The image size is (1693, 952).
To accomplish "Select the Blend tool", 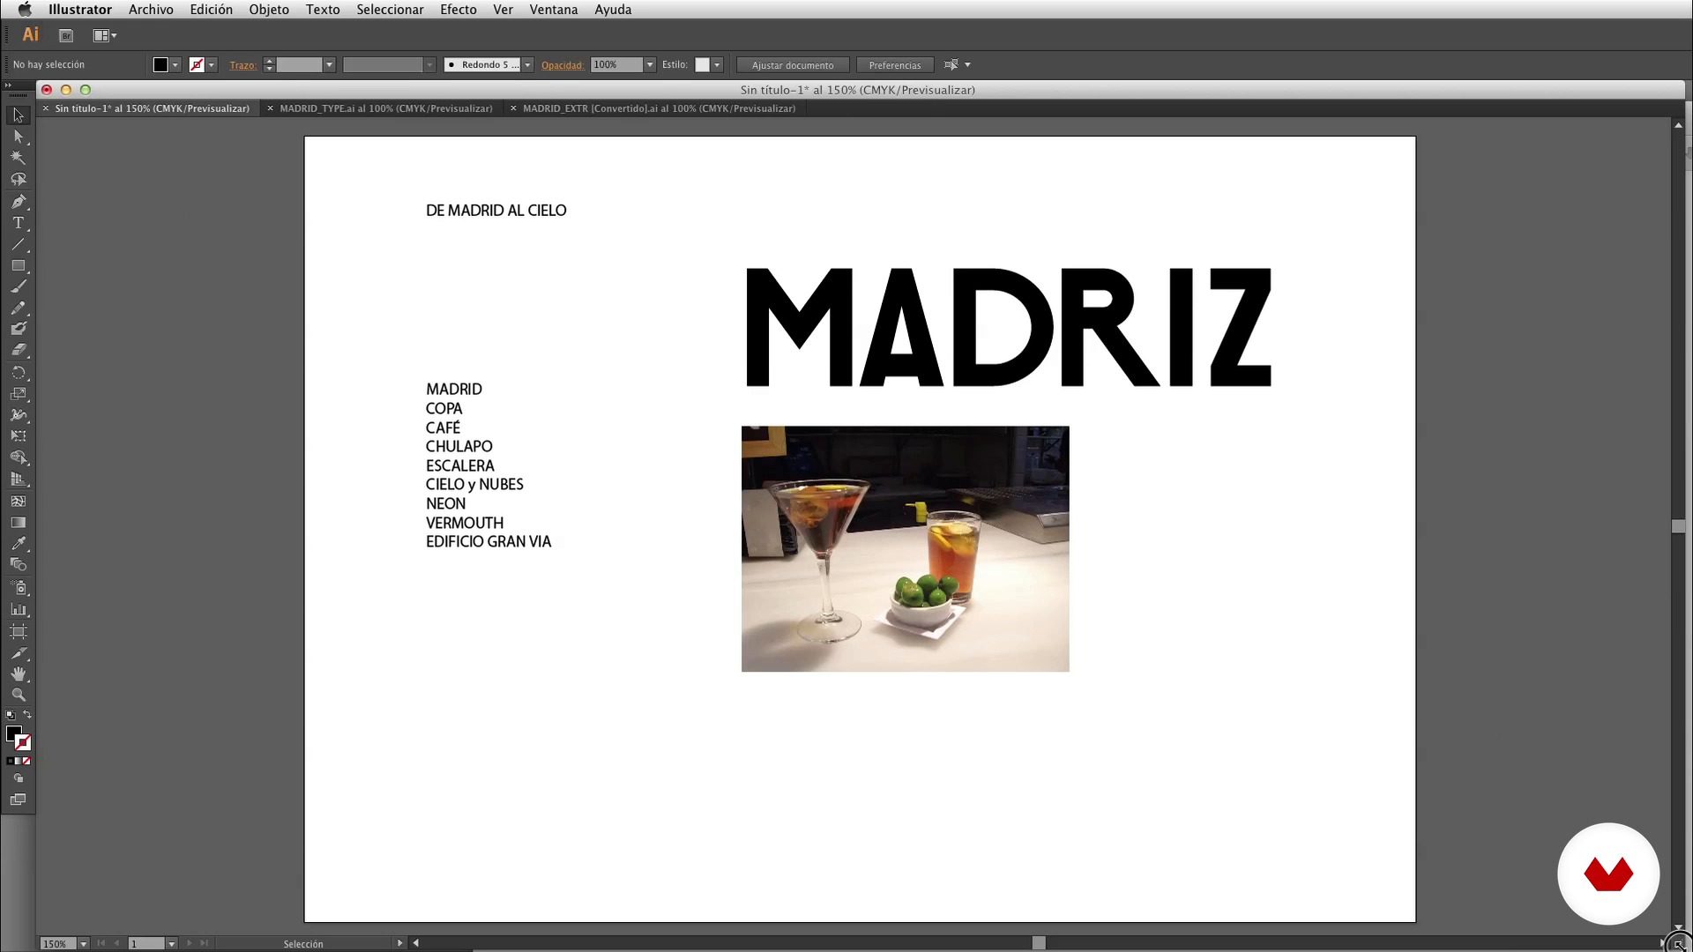I will tap(19, 565).
